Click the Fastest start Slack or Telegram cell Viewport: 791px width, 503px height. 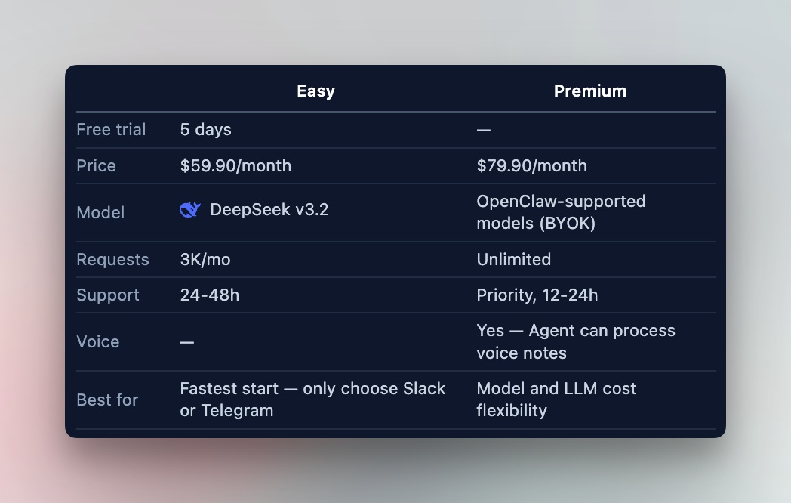[312, 400]
